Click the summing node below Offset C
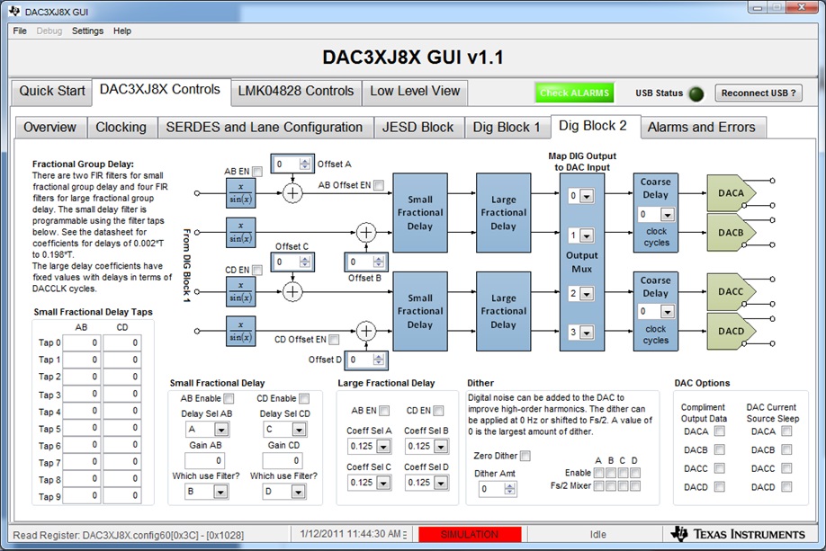826x551 pixels. click(x=292, y=291)
